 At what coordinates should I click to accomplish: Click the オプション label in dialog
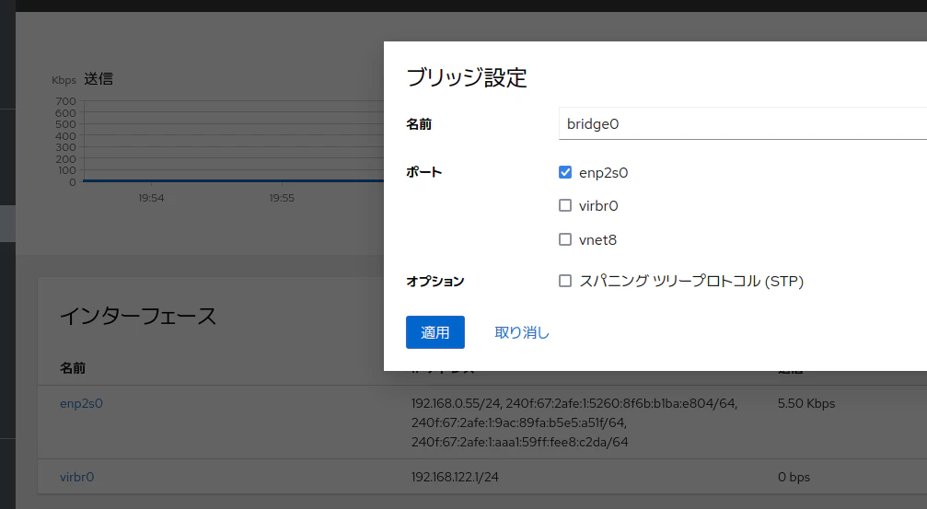(x=435, y=281)
